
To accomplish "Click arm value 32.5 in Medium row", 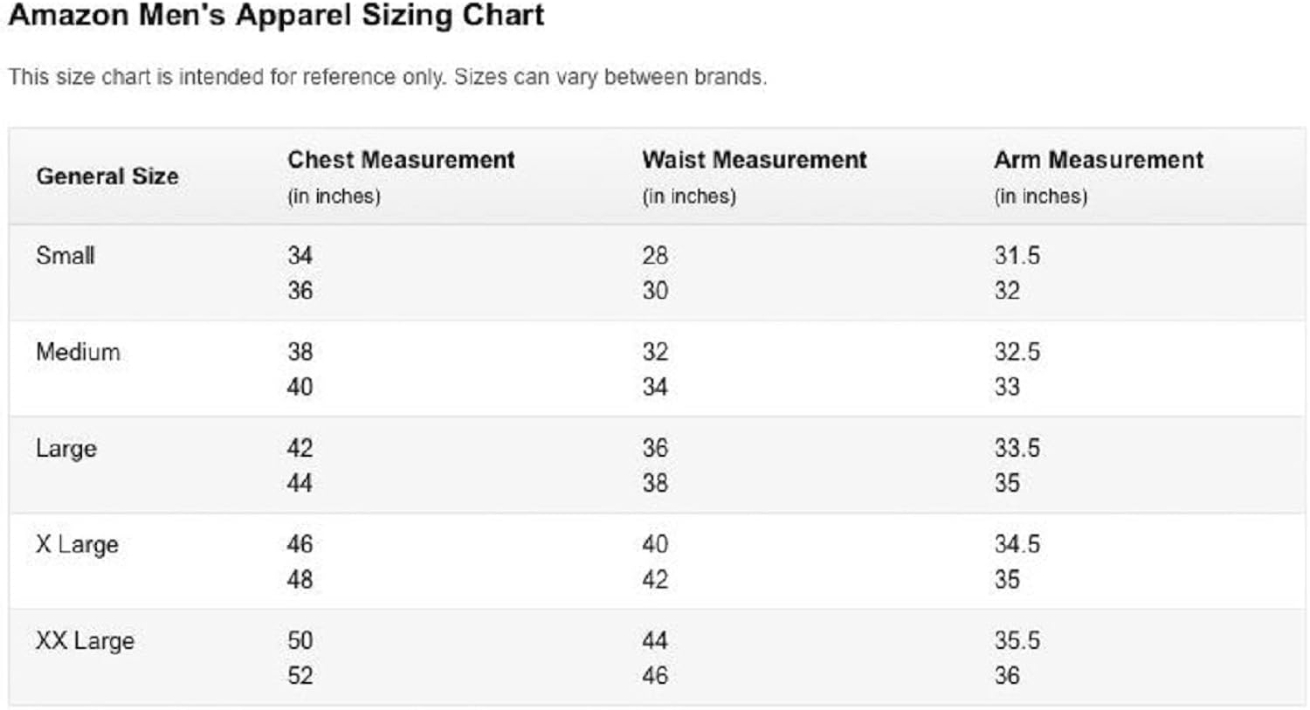I will pyautogui.click(x=1017, y=352).
